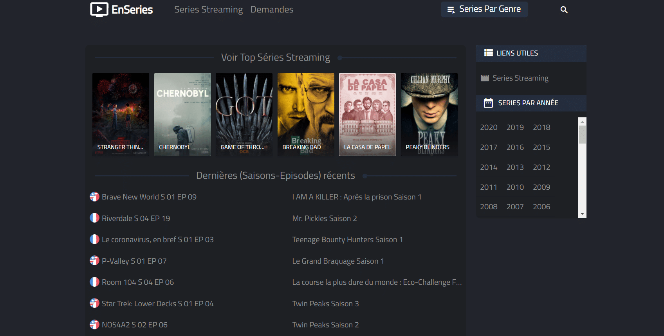Screen dimensions: 664x336
Task: Open Series Streaming link in Liens Utiles
Action: coord(520,78)
